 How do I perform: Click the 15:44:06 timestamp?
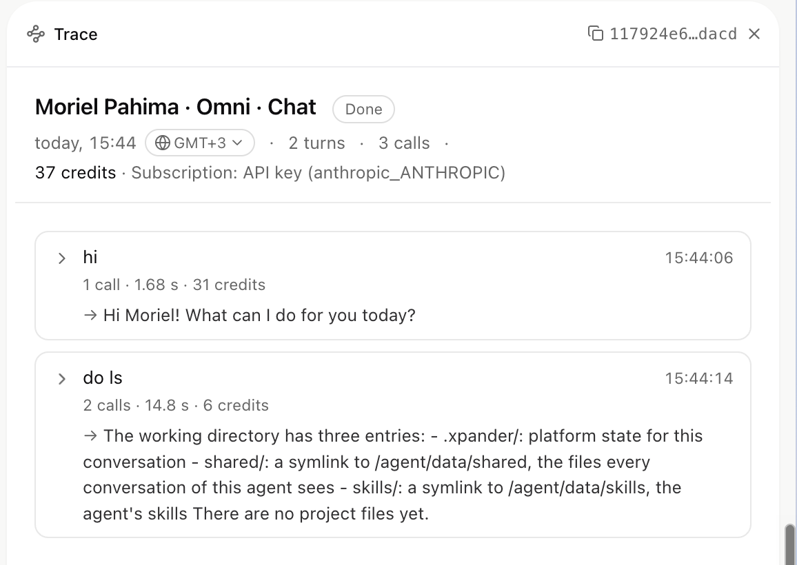click(699, 258)
